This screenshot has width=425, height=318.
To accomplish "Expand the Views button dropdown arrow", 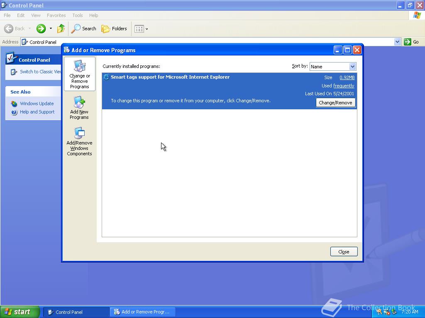I will [147, 29].
